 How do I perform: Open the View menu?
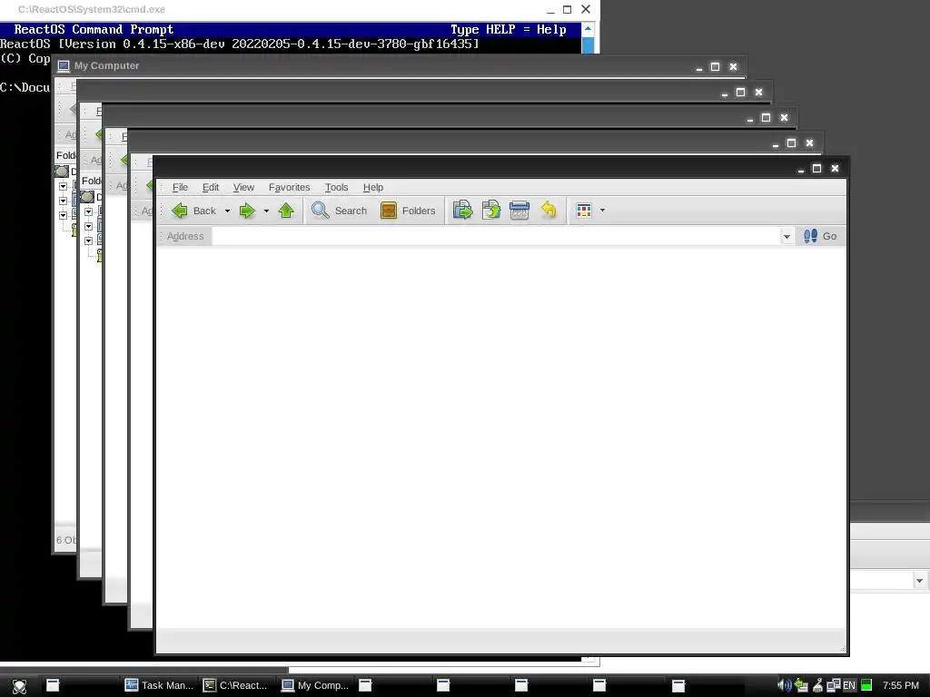pos(243,187)
